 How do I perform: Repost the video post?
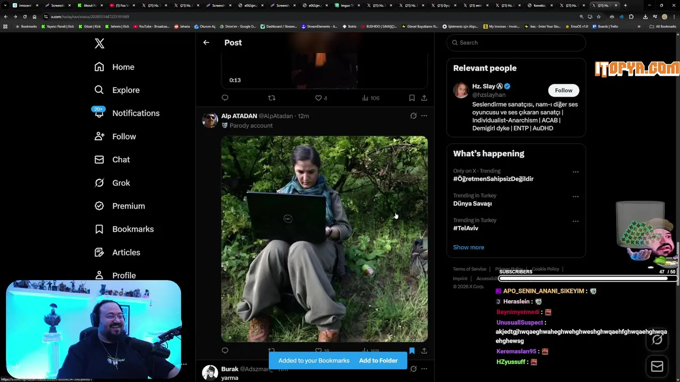271,98
